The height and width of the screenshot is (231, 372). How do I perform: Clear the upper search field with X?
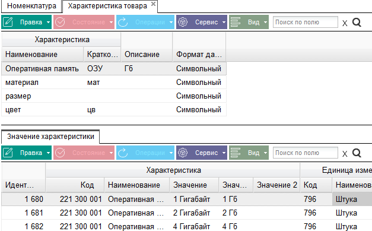click(345, 23)
